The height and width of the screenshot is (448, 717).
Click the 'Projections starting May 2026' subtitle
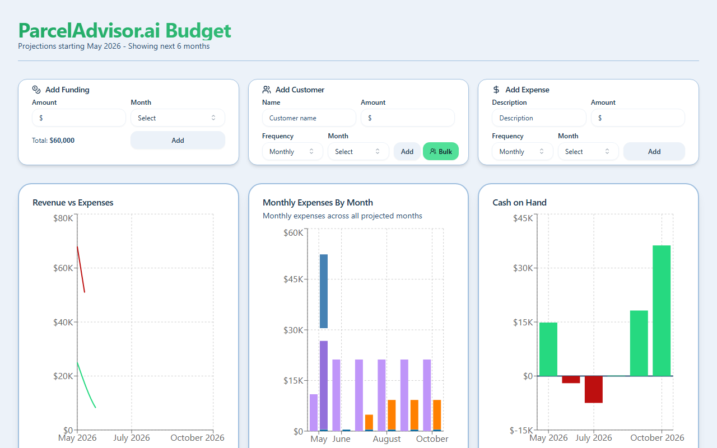pyautogui.click(x=114, y=46)
